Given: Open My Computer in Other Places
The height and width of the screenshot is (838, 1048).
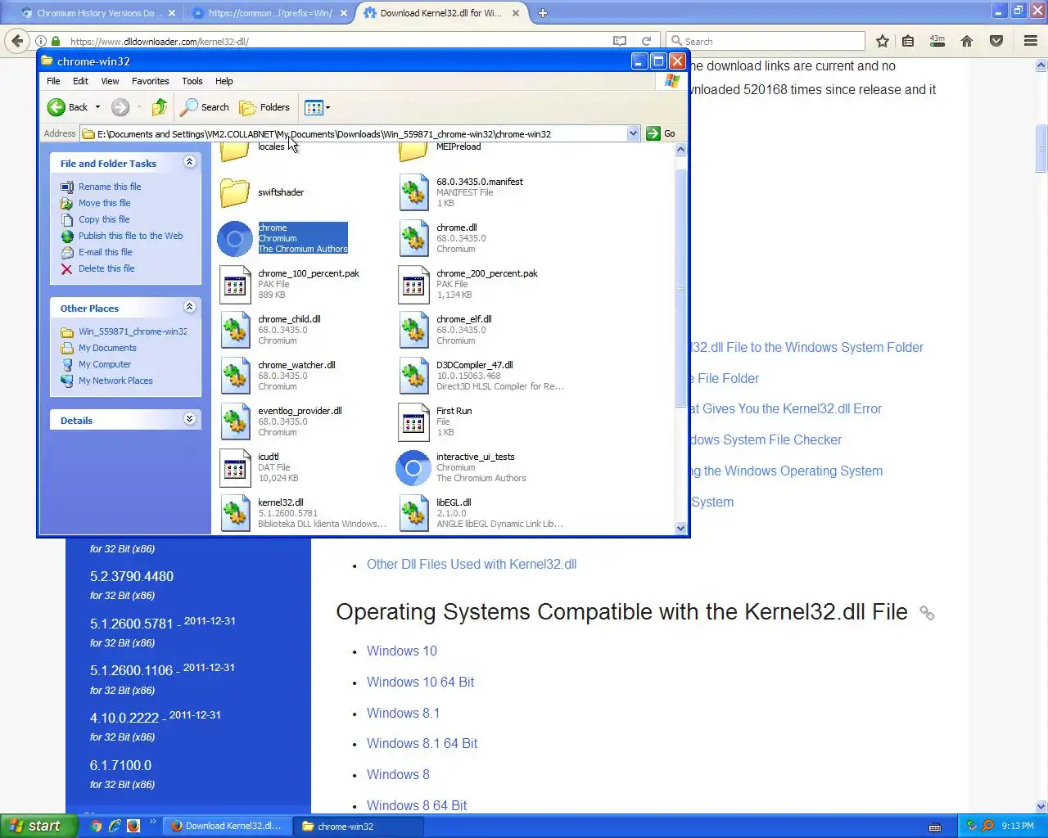Looking at the screenshot, I should pyautogui.click(x=105, y=364).
